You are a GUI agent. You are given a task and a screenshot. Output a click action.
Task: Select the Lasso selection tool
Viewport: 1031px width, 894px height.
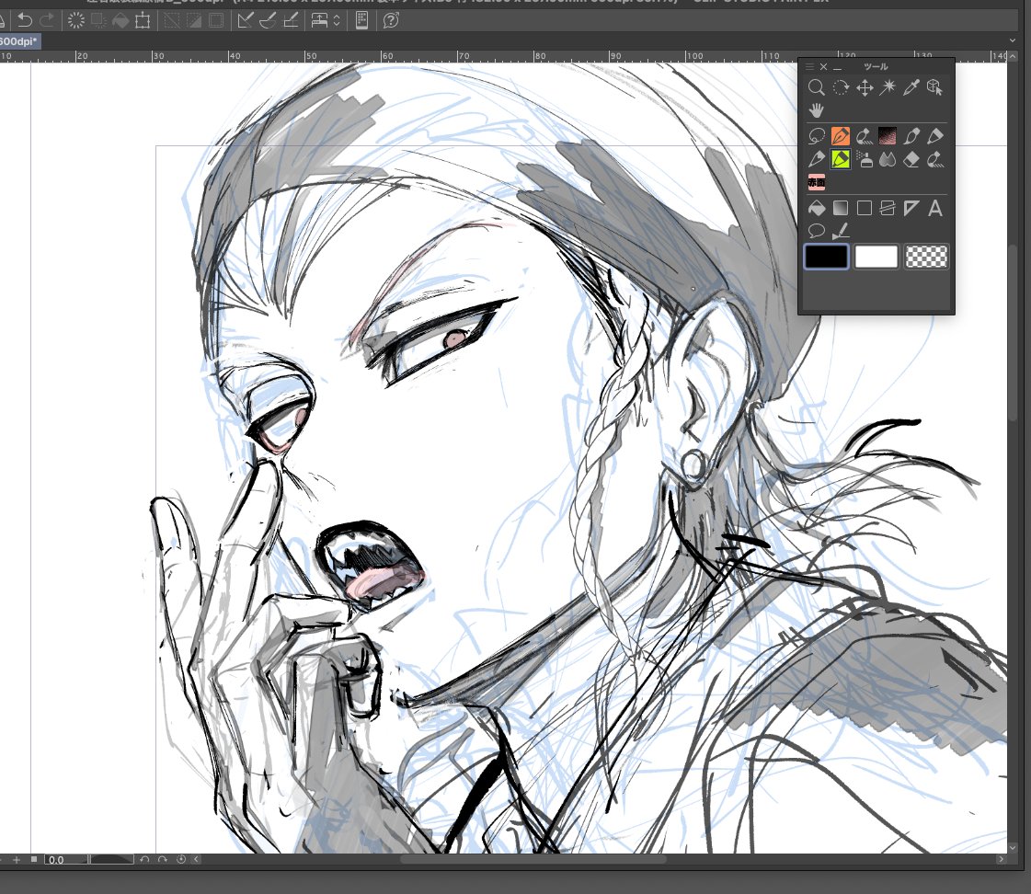[x=816, y=136]
